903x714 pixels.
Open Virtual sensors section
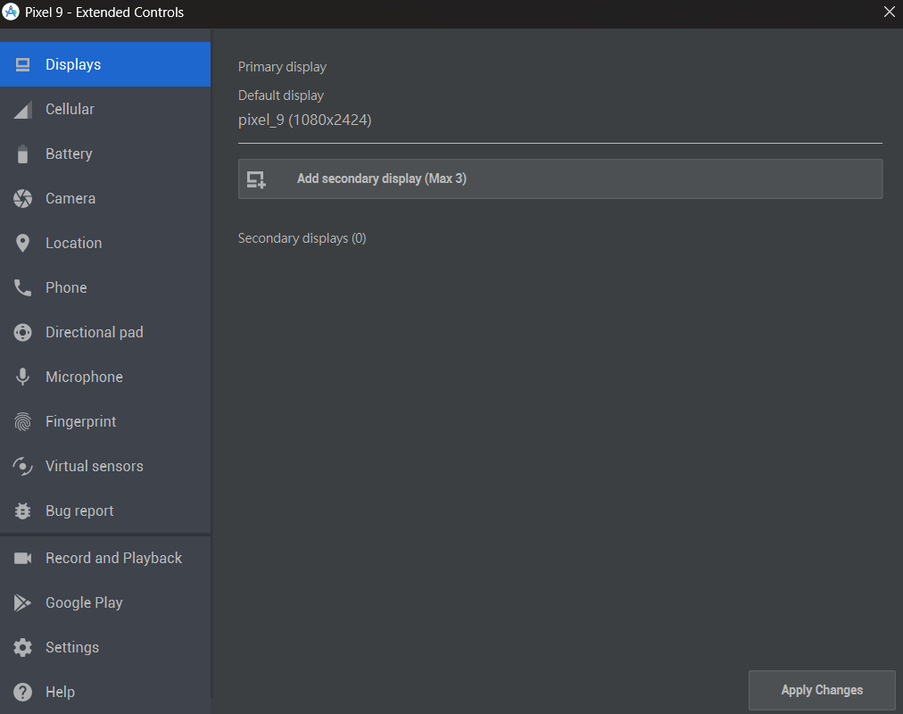click(x=105, y=467)
